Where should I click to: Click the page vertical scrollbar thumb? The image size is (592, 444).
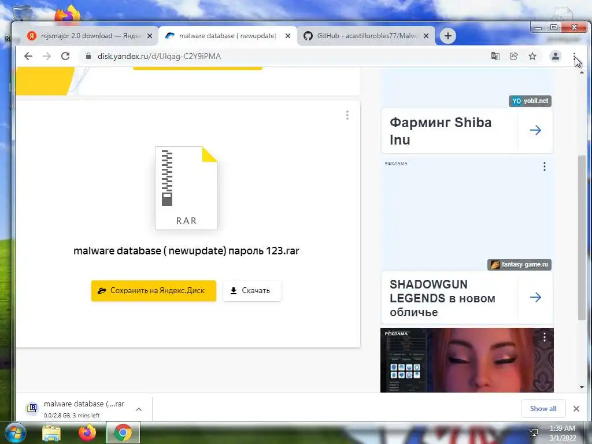582,238
